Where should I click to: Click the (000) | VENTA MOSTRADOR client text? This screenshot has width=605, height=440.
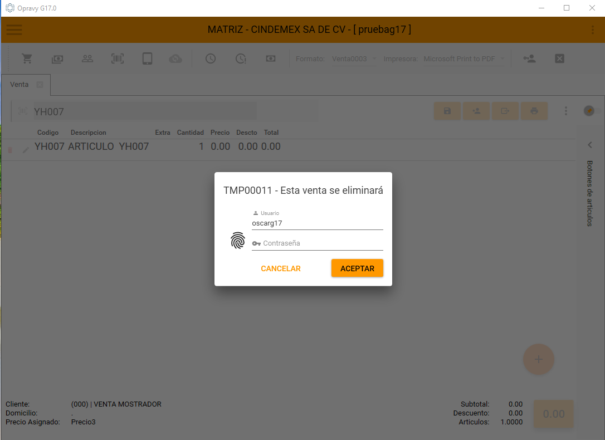116,404
